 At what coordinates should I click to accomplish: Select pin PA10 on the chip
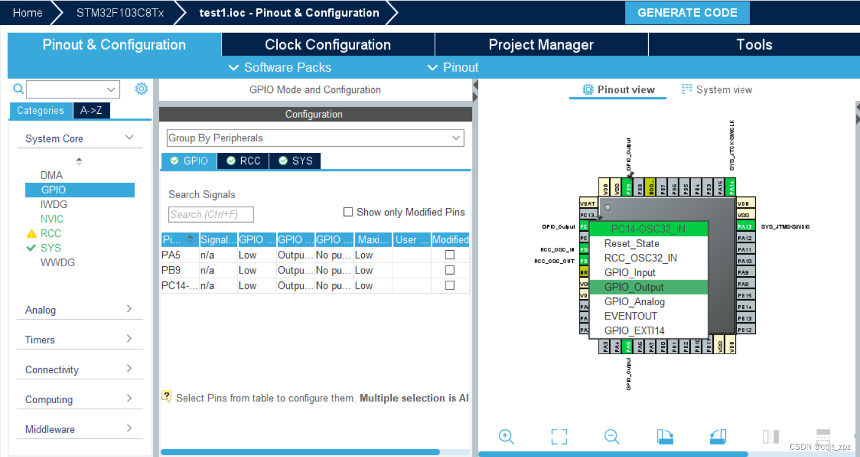pyautogui.click(x=745, y=261)
